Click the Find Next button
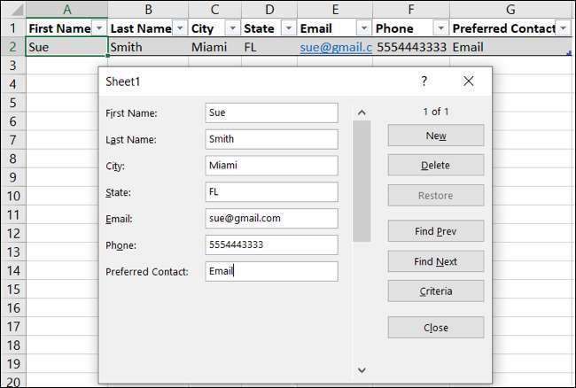Screen dimensions: 576x388 pyautogui.click(x=435, y=261)
